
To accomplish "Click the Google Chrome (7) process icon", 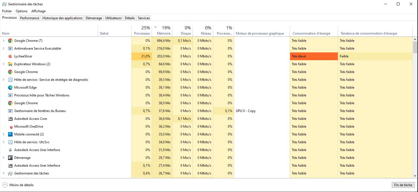I will [10, 41].
